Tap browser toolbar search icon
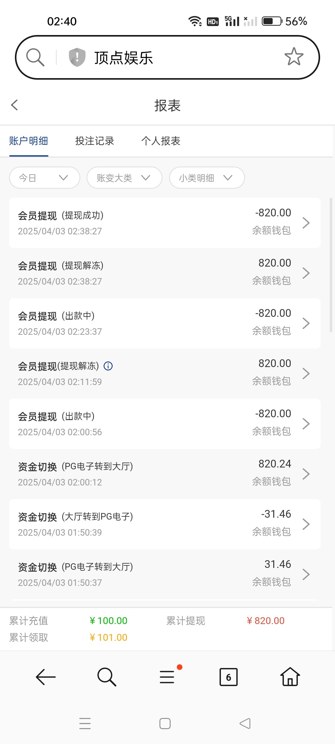Image resolution: width=335 pixels, height=744 pixels. [107, 677]
